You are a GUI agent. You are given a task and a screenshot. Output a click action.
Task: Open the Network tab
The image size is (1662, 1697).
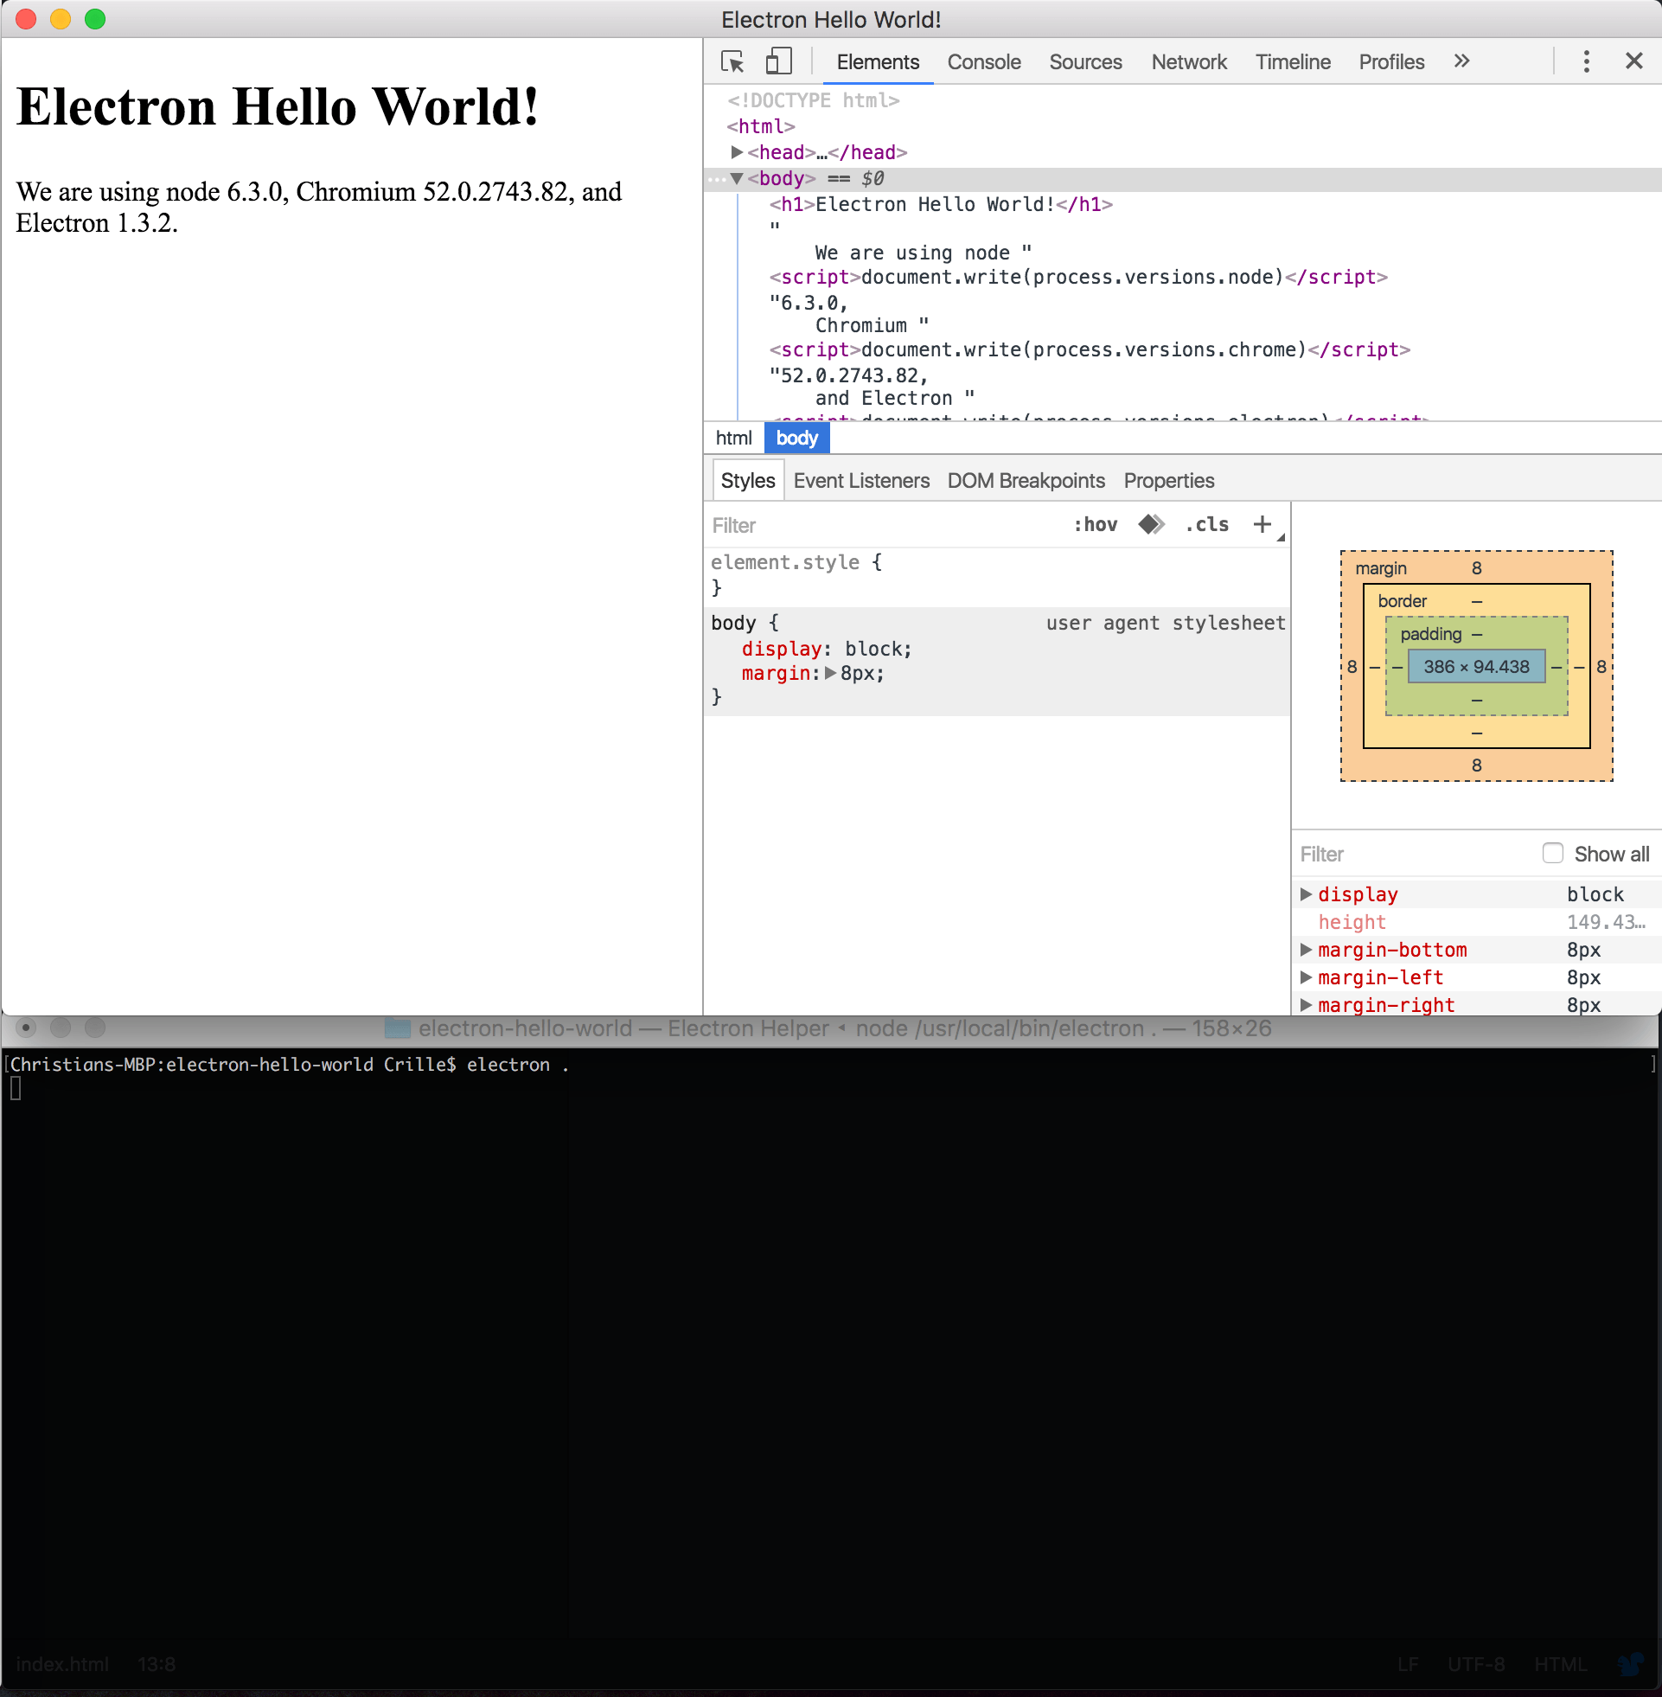1188,62
